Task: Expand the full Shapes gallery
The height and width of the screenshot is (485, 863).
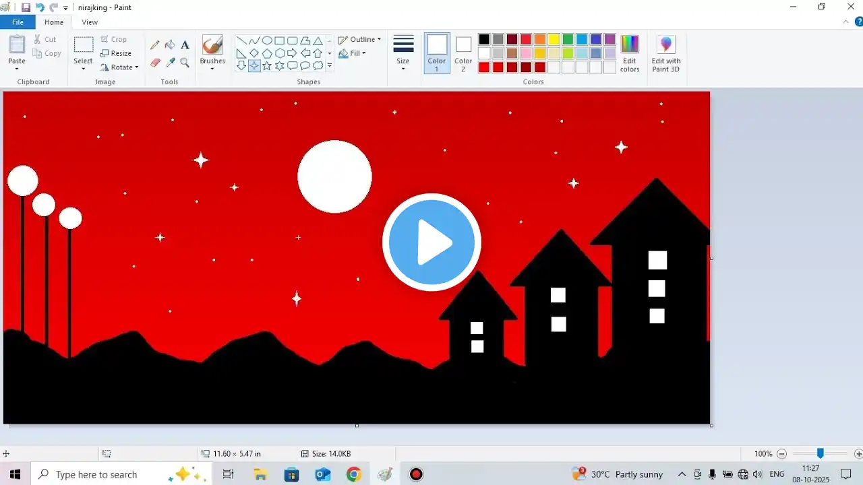Action: [x=329, y=66]
